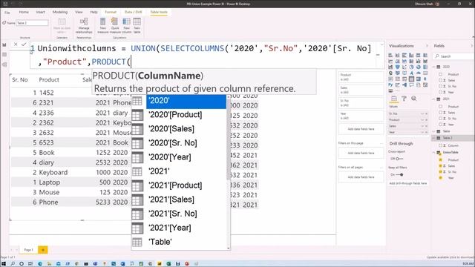Open the Analytics magnifier tab in Visualizations
The width and height of the screenshot is (475, 267).
(x=414, y=99)
